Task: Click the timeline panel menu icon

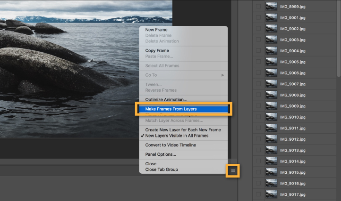Action: click(232, 170)
